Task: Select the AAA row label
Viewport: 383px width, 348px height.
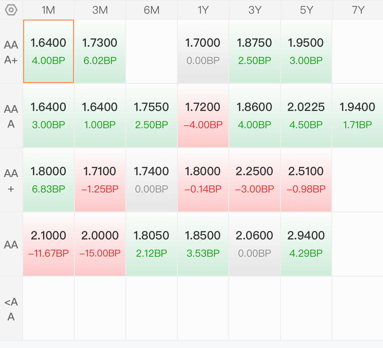Action: click(11, 116)
